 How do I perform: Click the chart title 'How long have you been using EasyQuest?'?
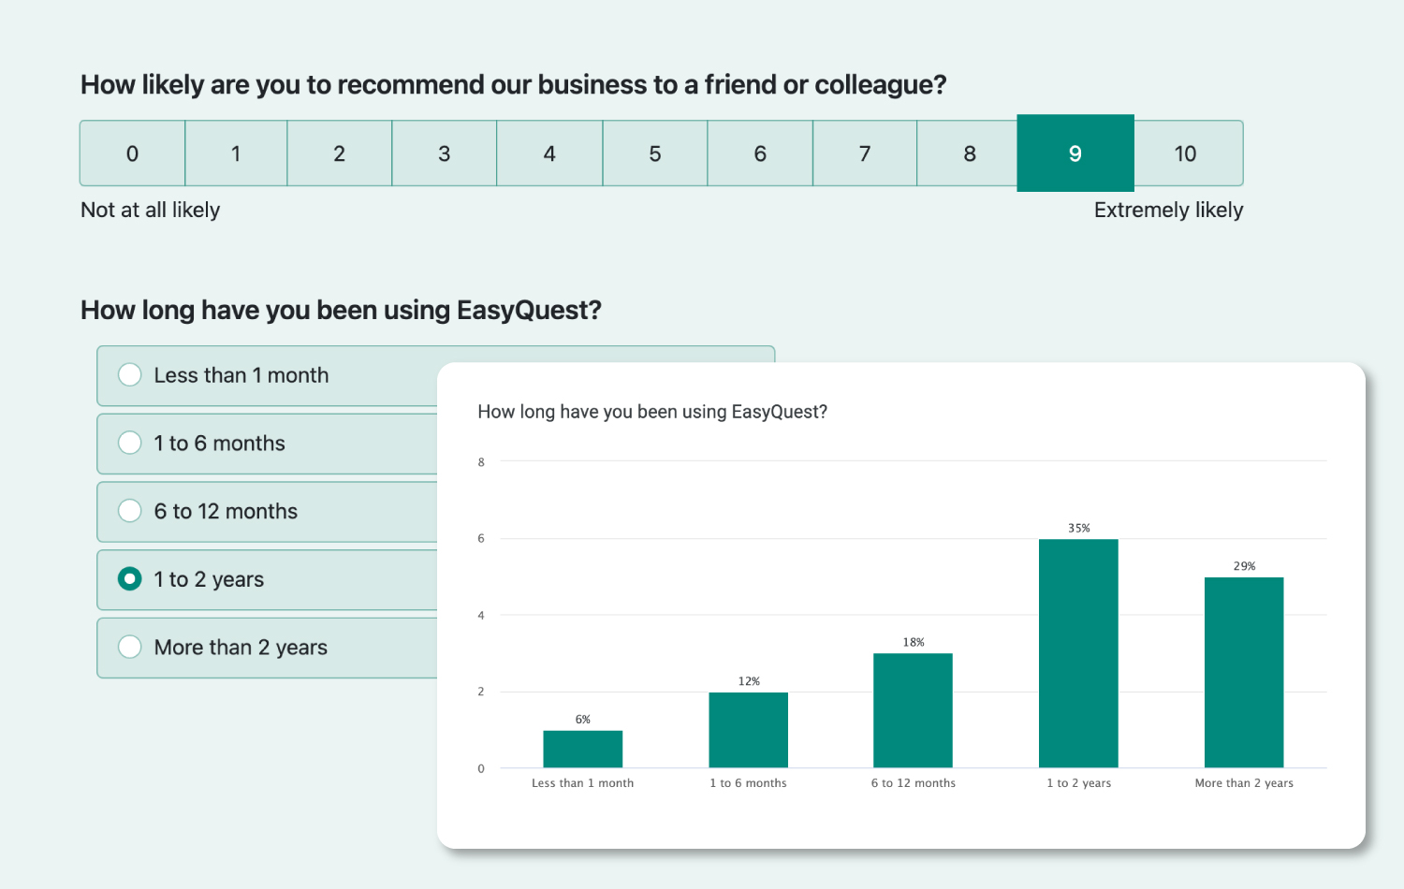[x=653, y=411]
